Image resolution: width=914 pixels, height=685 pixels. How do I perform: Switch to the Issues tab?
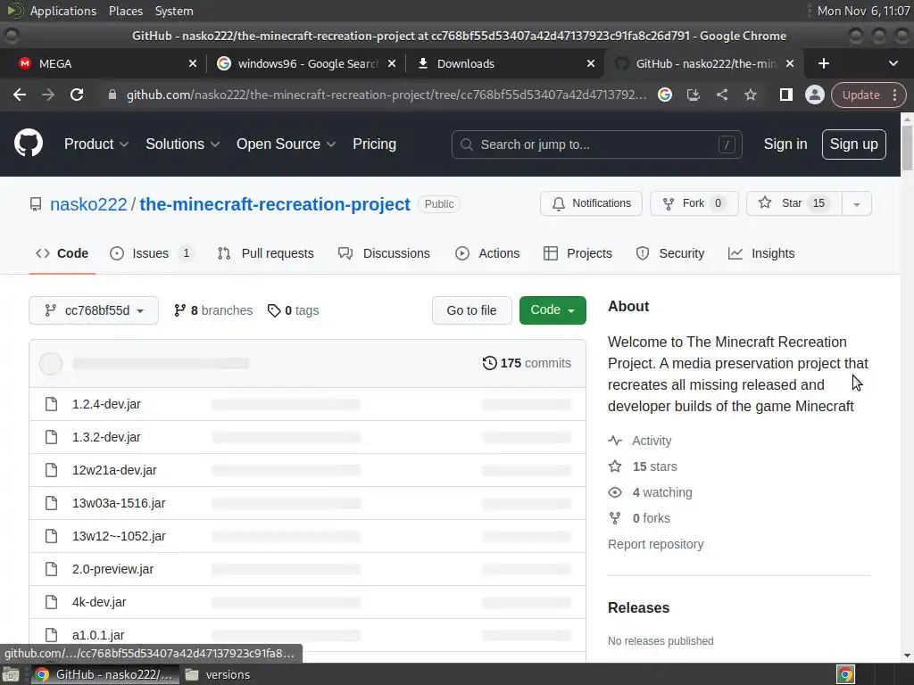coord(152,253)
